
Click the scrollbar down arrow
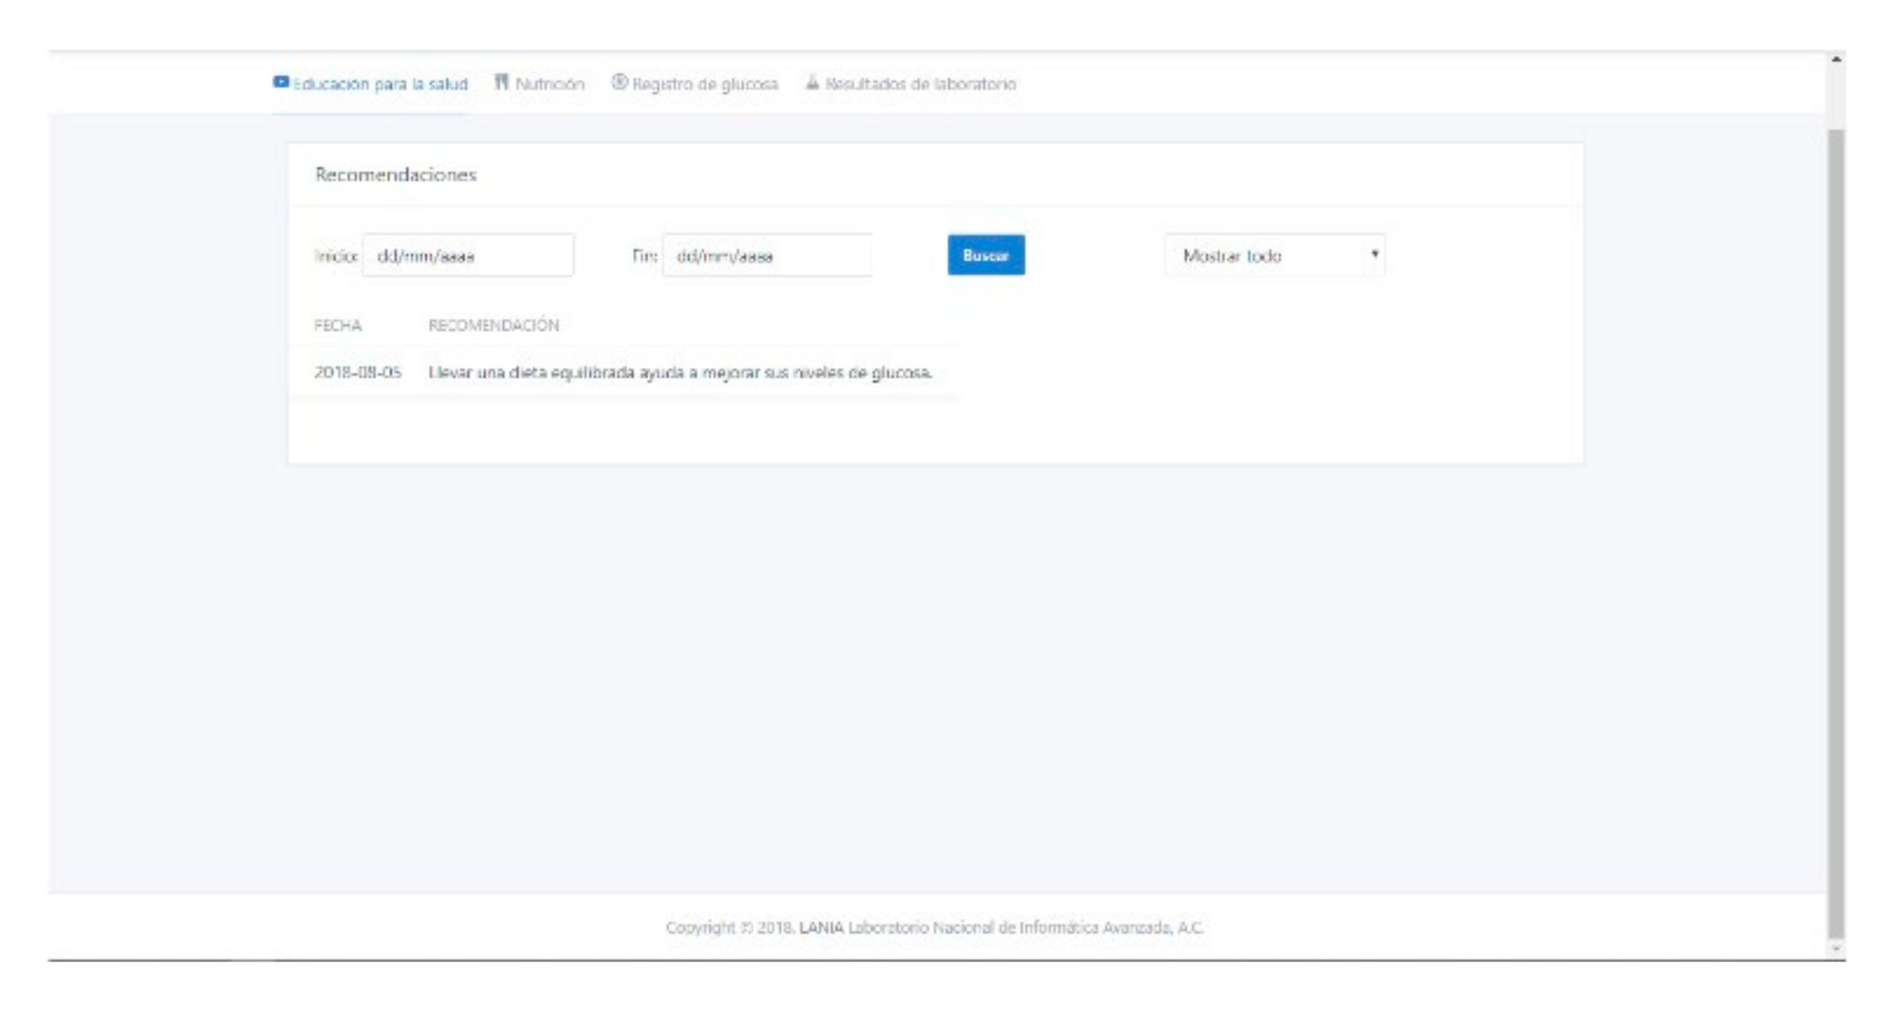1836,949
